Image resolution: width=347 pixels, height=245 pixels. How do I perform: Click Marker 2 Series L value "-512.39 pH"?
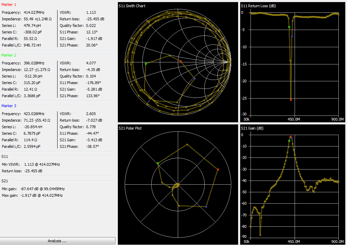[x=33, y=76]
